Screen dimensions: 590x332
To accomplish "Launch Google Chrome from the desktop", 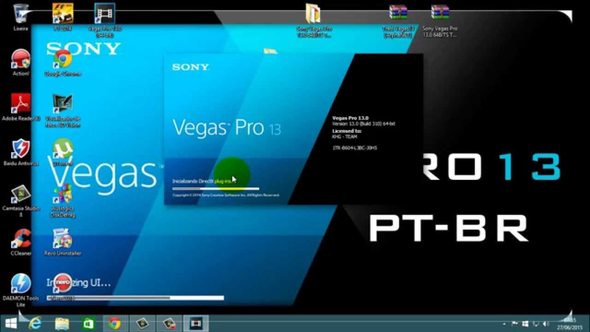I will click(63, 62).
